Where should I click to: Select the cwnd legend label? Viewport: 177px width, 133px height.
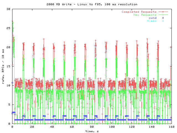pyautogui.click(x=152, y=18)
